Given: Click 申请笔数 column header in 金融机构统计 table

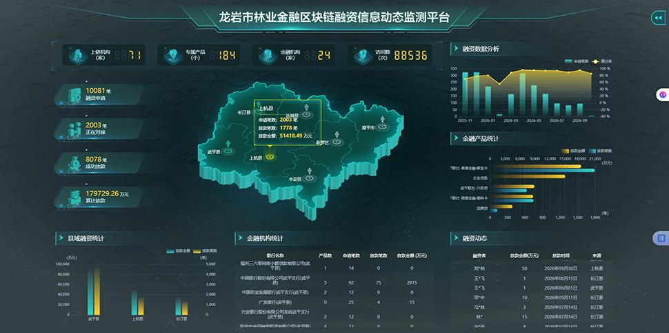Looking at the screenshot, I should (x=351, y=255).
